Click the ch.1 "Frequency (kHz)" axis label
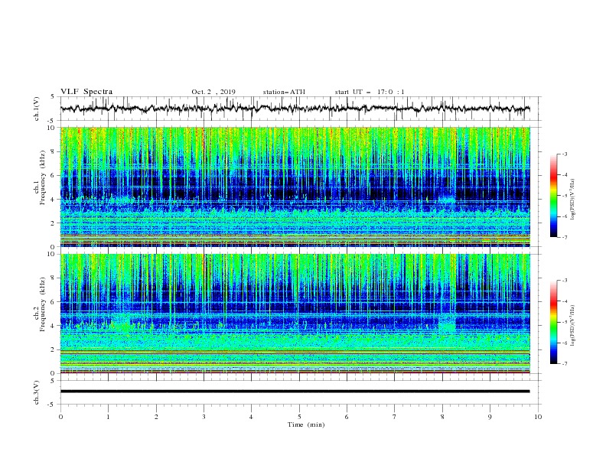This screenshot has height=468, width=606. point(43,178)
